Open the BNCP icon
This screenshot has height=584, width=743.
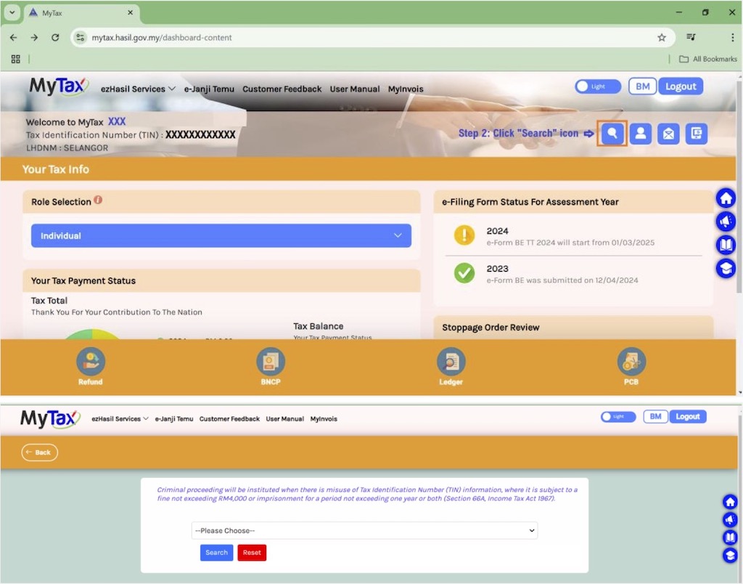[x=270, y=361]
